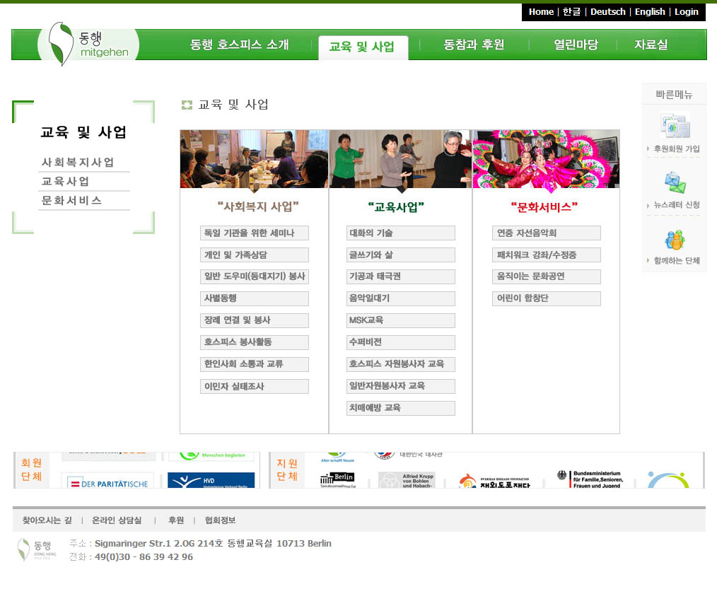
Task: Click the 후원 footer link
Action: pyautogui.click(x=176, y=520)
